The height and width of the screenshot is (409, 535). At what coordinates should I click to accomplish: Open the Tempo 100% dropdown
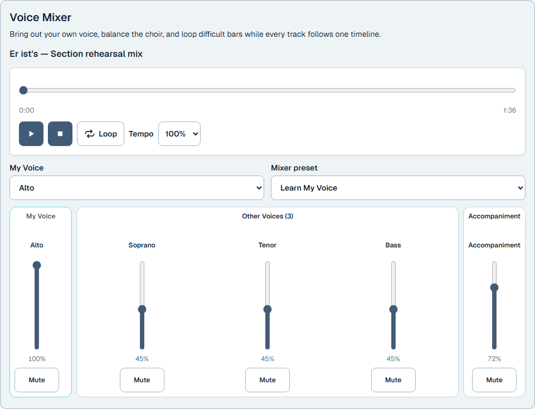coord(179,134)
